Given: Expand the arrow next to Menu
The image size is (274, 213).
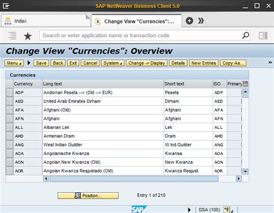Looking at the screenshot, I should coord(29,63).
